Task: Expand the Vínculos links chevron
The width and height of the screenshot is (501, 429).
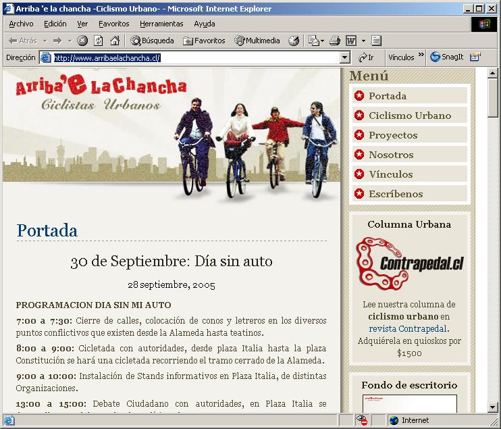Action: click(421, 54)
